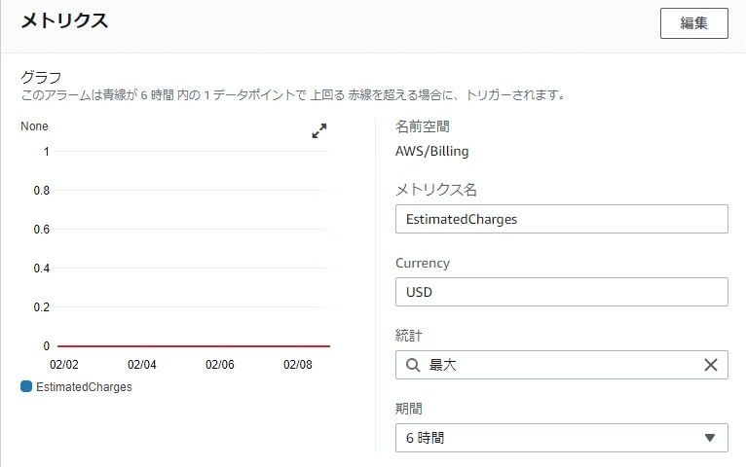Click the Currency USD input field
The width and height of the screenshot is (746, 467).
coord(561,292)
